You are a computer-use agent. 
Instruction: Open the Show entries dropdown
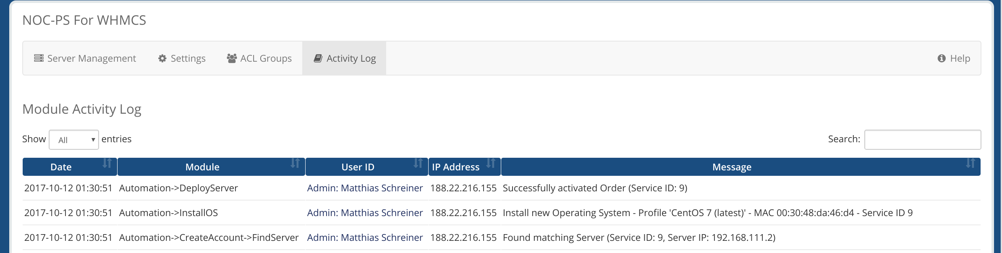point(74,140)
